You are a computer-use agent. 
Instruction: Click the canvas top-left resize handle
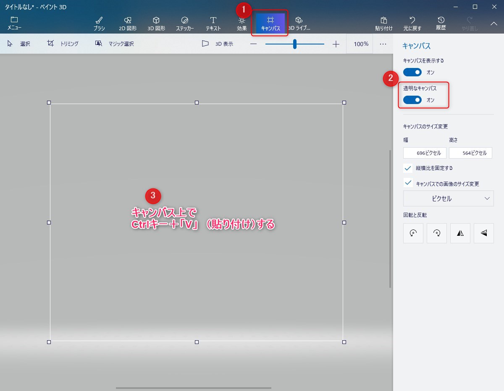point(49,102)
